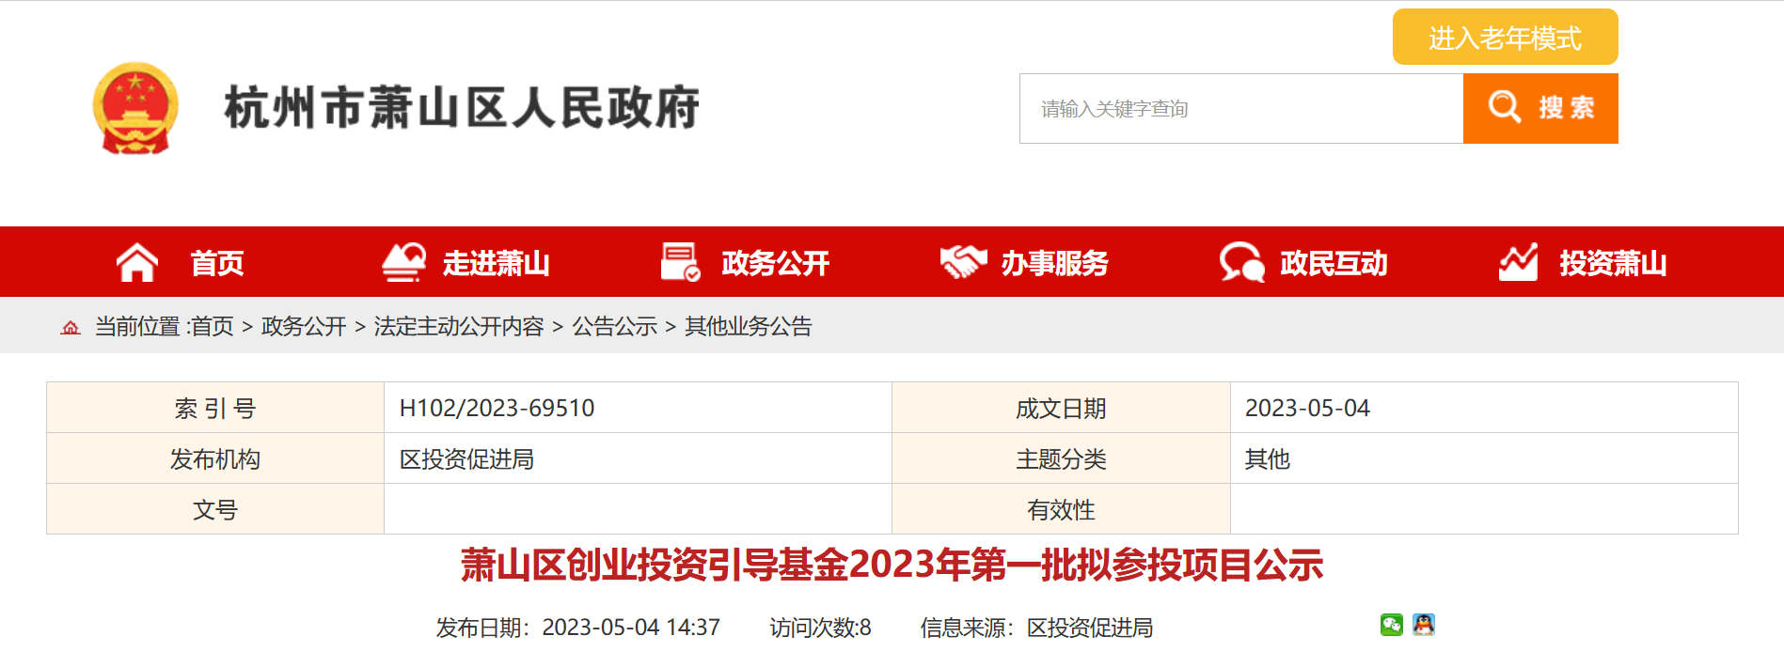Share article via WeChat icon
Image resolution: width=1784 pixels, height=667 pixels.
point(1392,625)
